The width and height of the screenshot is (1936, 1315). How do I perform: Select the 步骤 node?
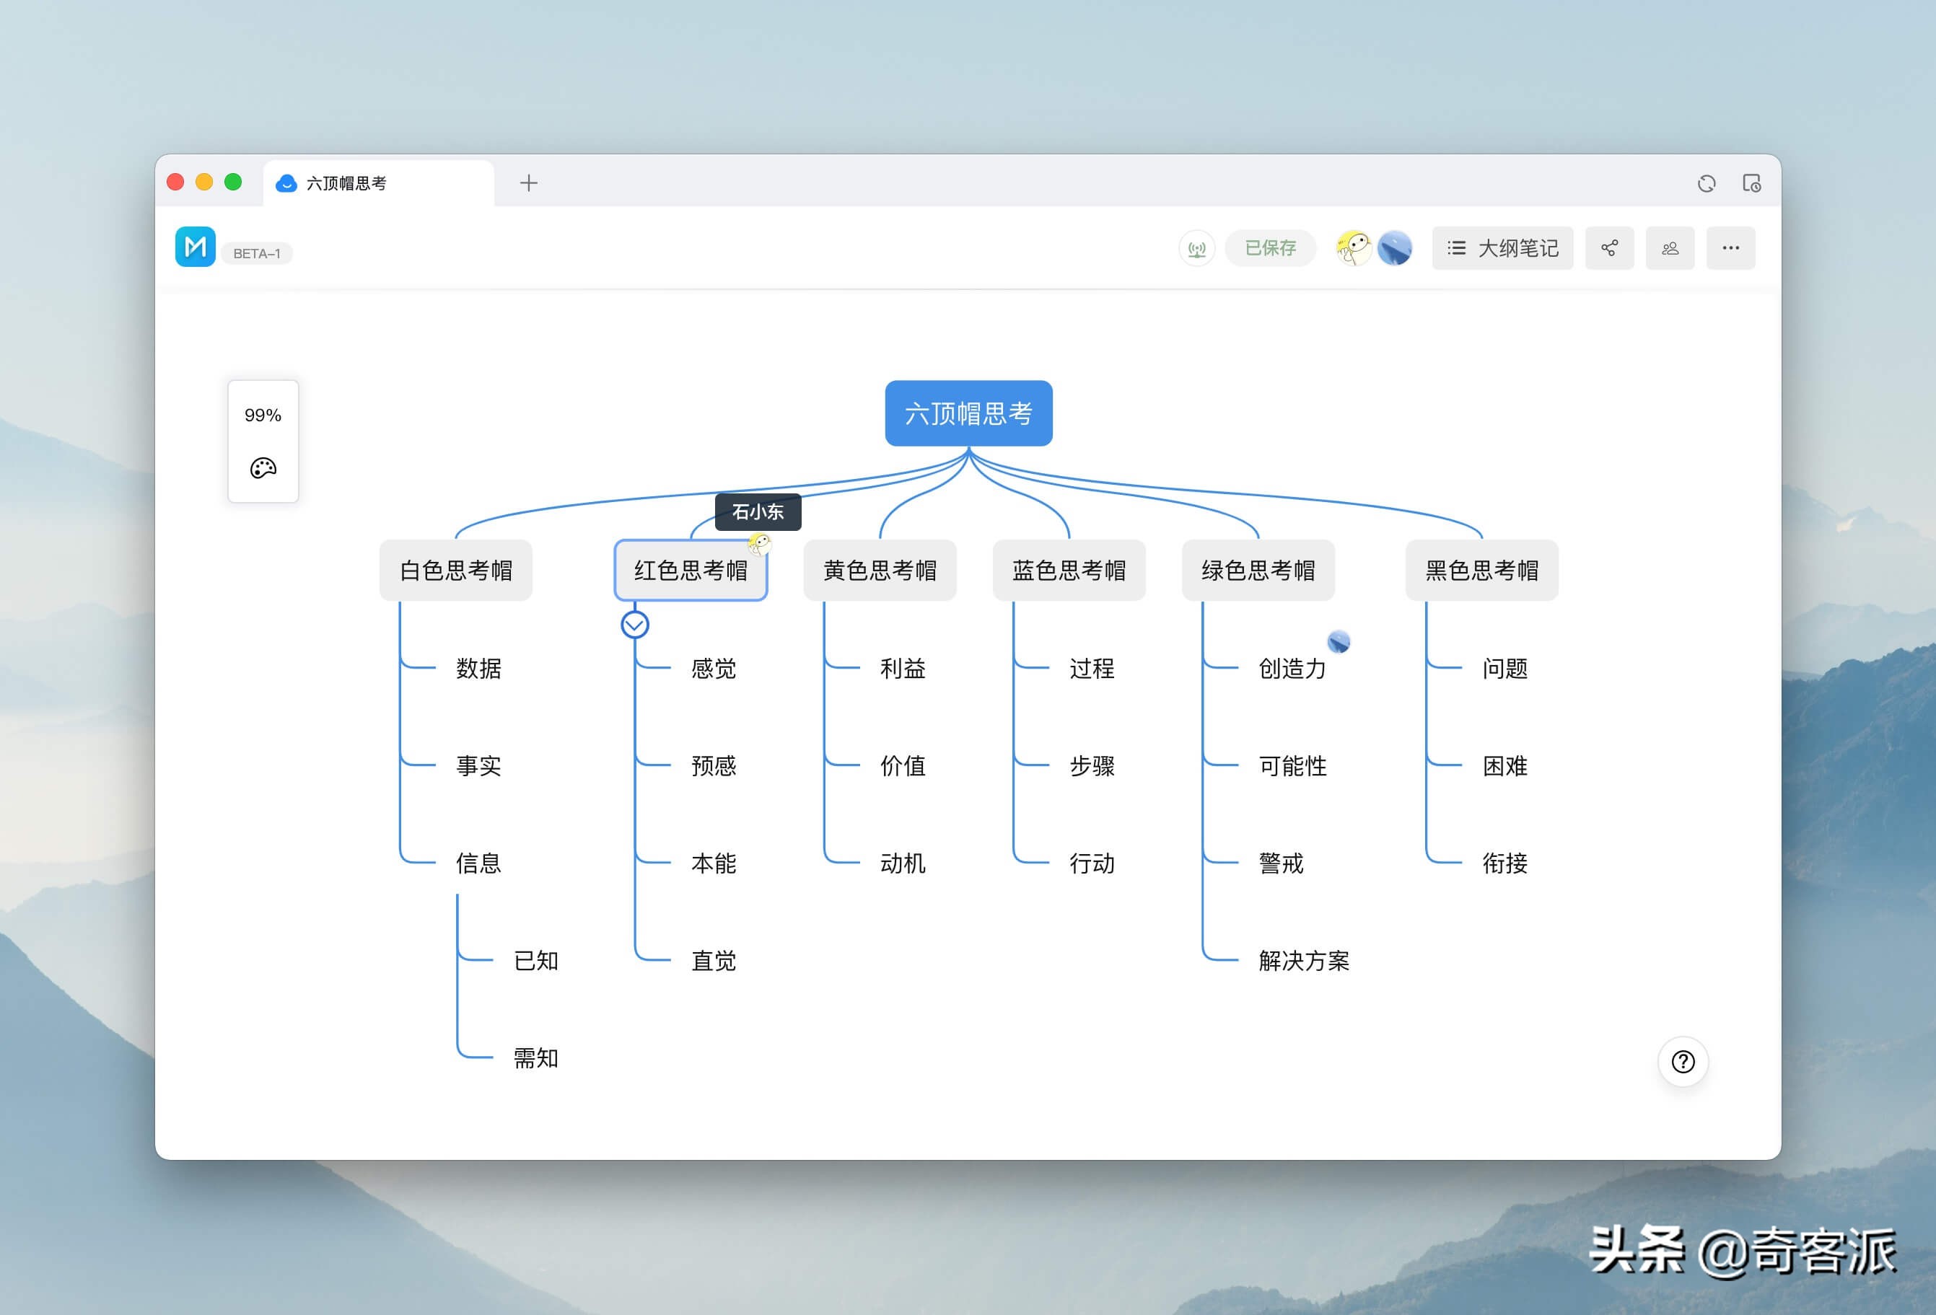pyautogui.click(x=1092, y=766)
